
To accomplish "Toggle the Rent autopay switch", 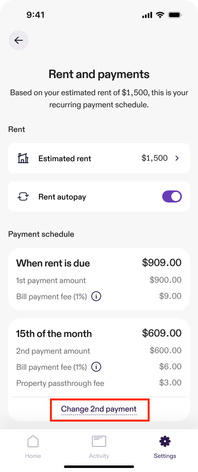I will pyautogui.click(x=172, y=196).
